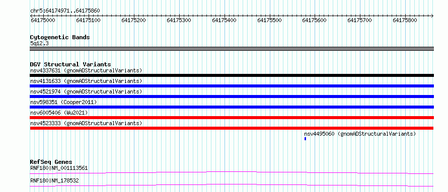Click the blue nsv598351 variant bar

click(232, 107)
